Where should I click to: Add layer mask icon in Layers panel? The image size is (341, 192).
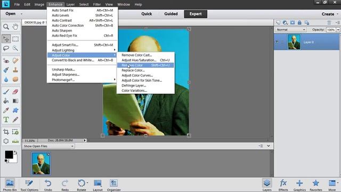(293, 22)
